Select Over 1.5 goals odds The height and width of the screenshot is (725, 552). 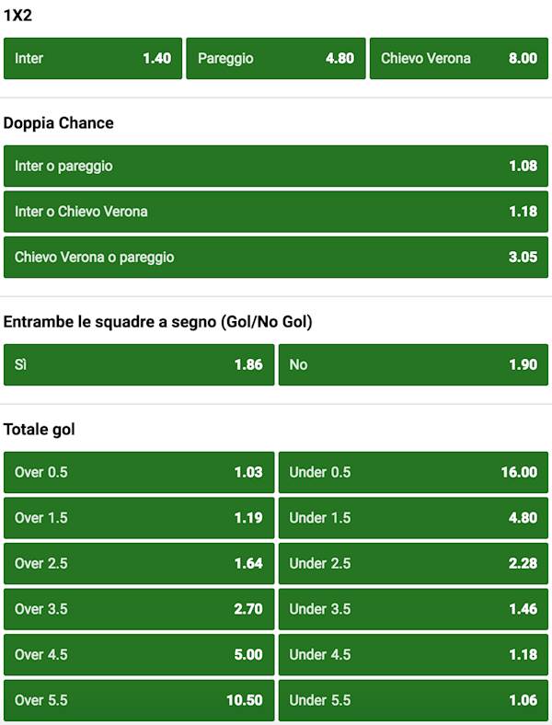139,518
